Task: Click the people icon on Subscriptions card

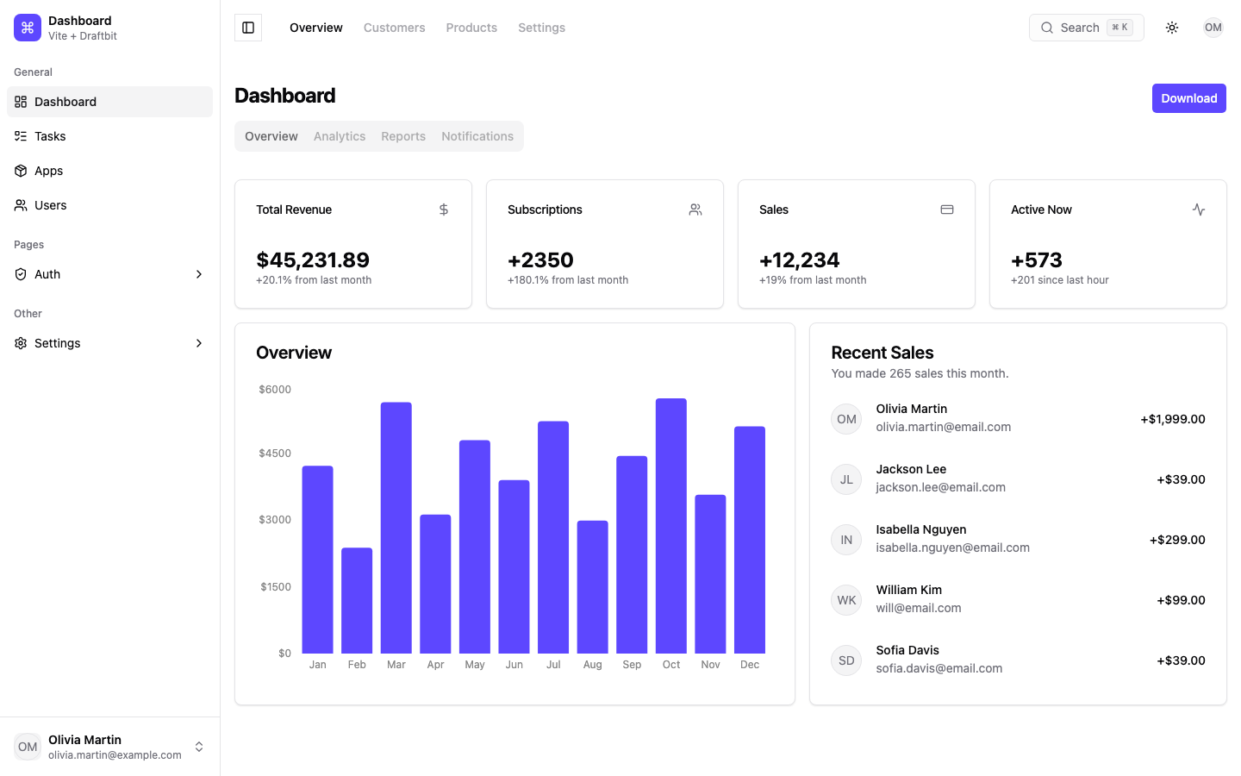Action: (695, 210)
